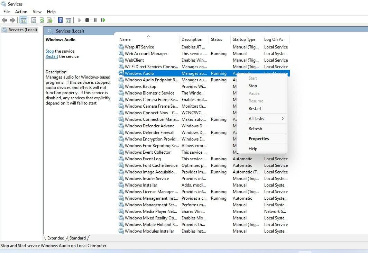Select Properties in the context menu
This screenshot has width=368, height=253.
[x=259, y=139]
